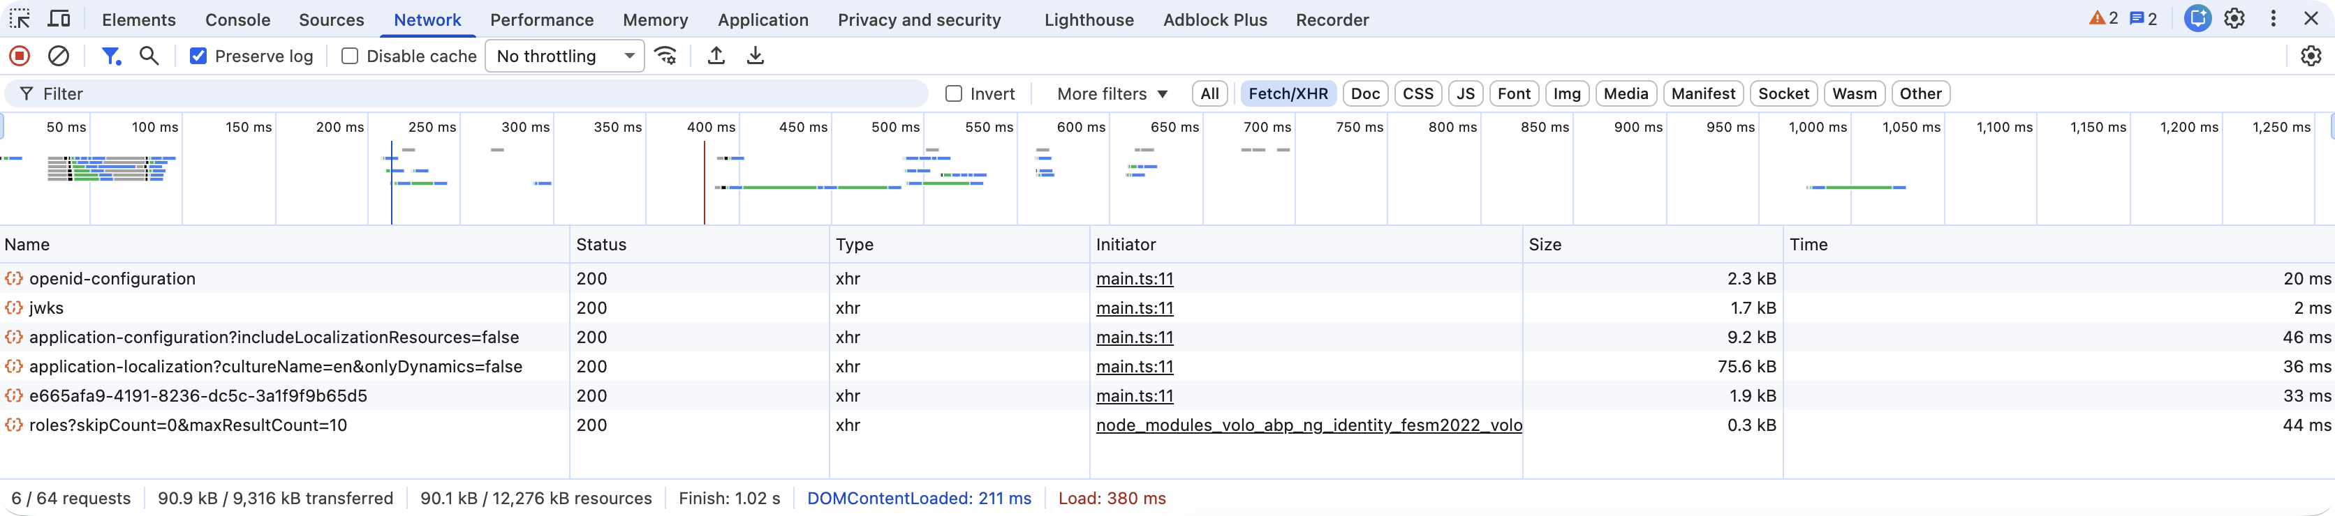Open the network search magnifier

[x=149, y=56]
